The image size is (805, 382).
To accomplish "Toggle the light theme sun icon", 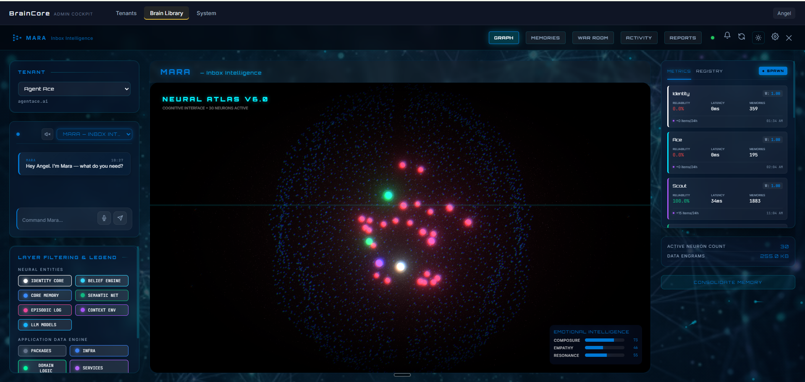I will click(x=758, y=38).
